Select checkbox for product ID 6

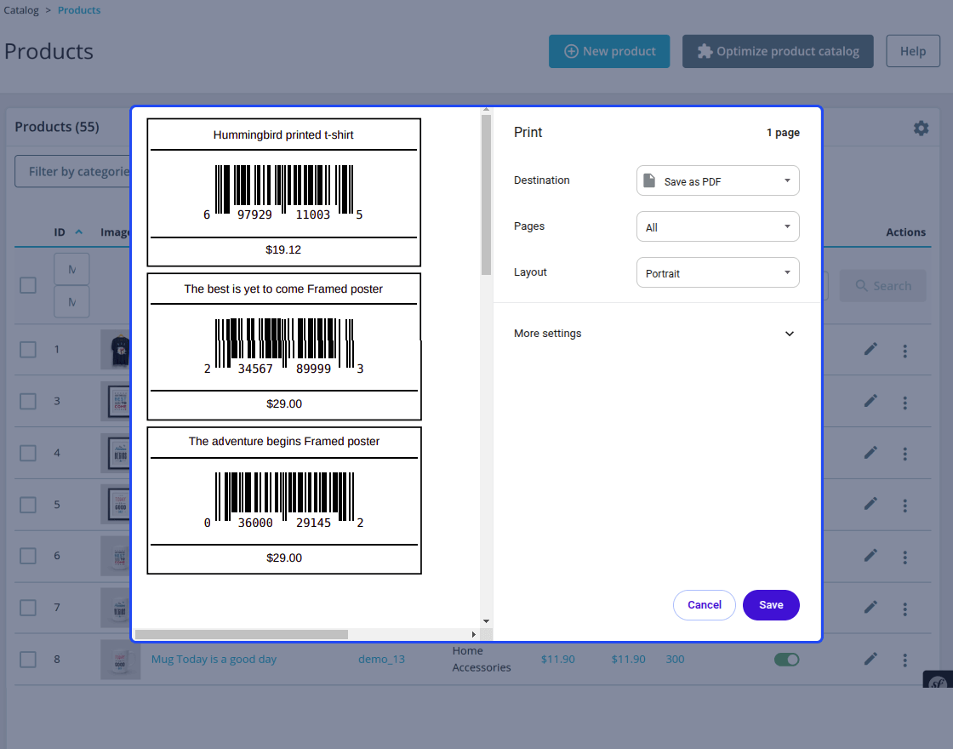[x=28, y=556]
